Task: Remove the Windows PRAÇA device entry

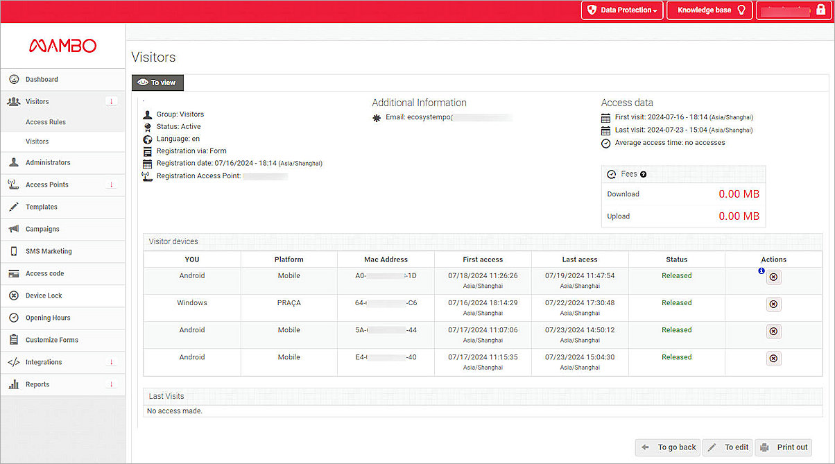Action: coord(773,304)
